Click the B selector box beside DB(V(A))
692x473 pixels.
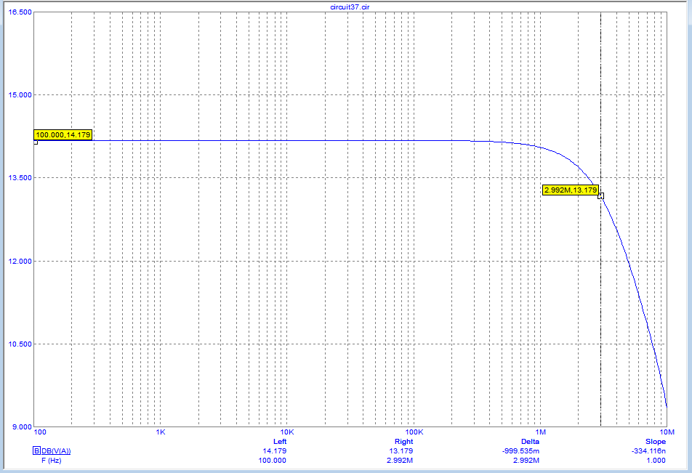click(x=36, y=451)
